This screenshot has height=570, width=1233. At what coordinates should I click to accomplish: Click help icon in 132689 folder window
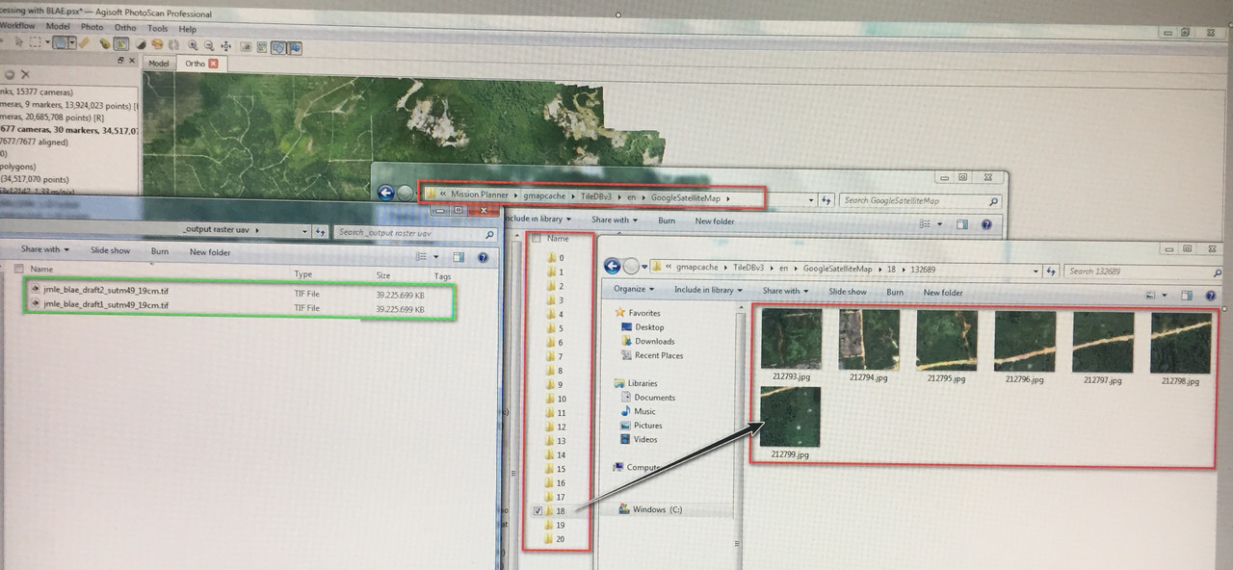1211,296
